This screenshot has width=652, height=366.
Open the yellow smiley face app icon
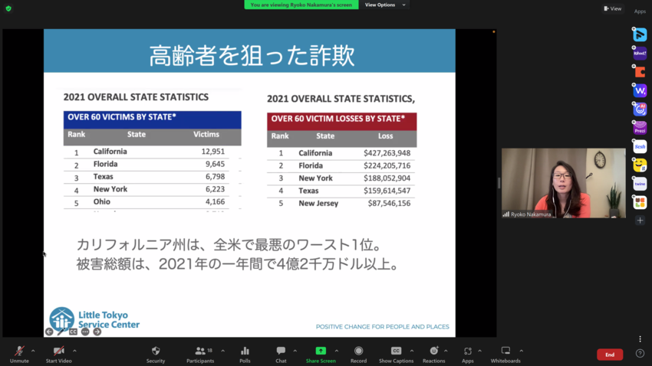tap(640, 165)
